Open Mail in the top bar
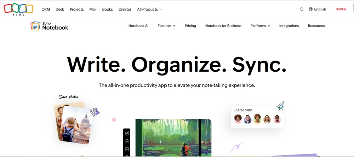The width and height of the screenshot is (354, 157). tap(93, 9)
